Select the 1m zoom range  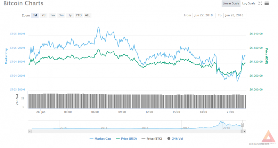(x=52, y=15)
